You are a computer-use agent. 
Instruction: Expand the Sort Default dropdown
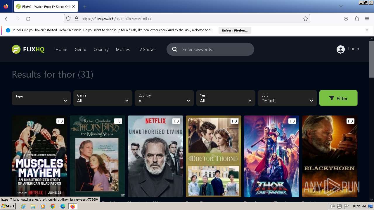coord(287,98)
